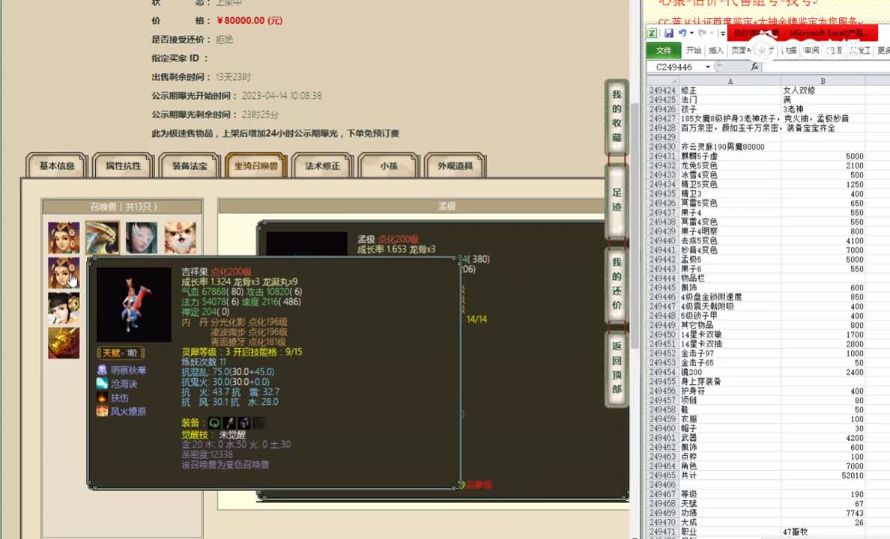Click the cell 女人双修
Viewport: 890px width, 539px height.
point(823,91)
